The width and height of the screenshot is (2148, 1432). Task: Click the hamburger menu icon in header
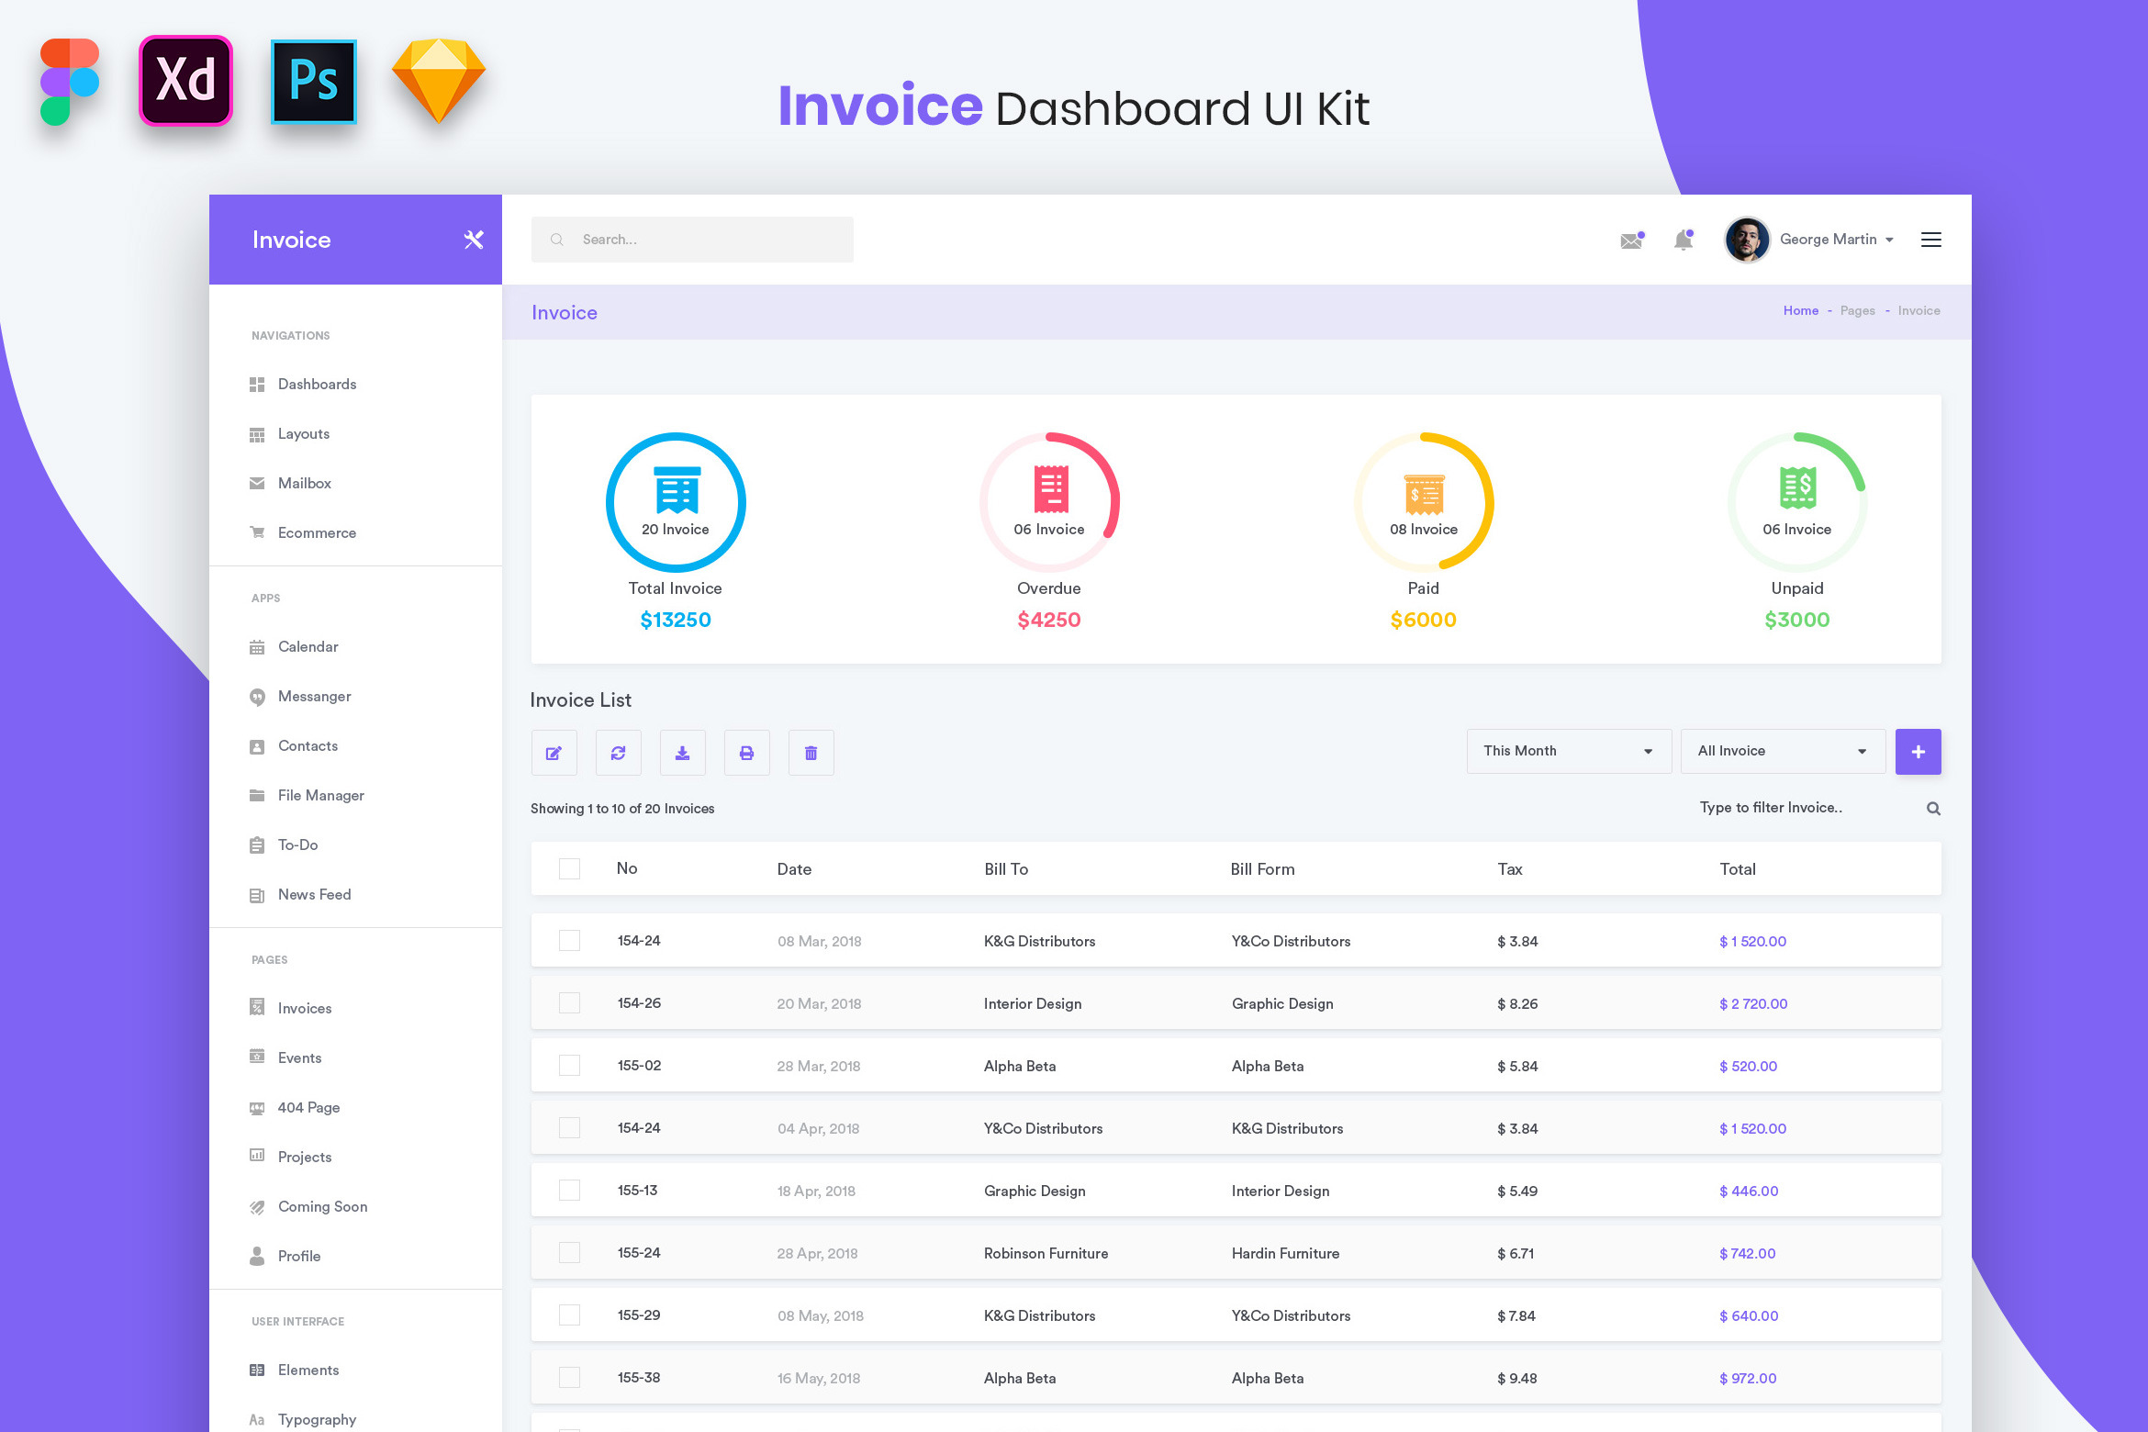[1930, 240]
